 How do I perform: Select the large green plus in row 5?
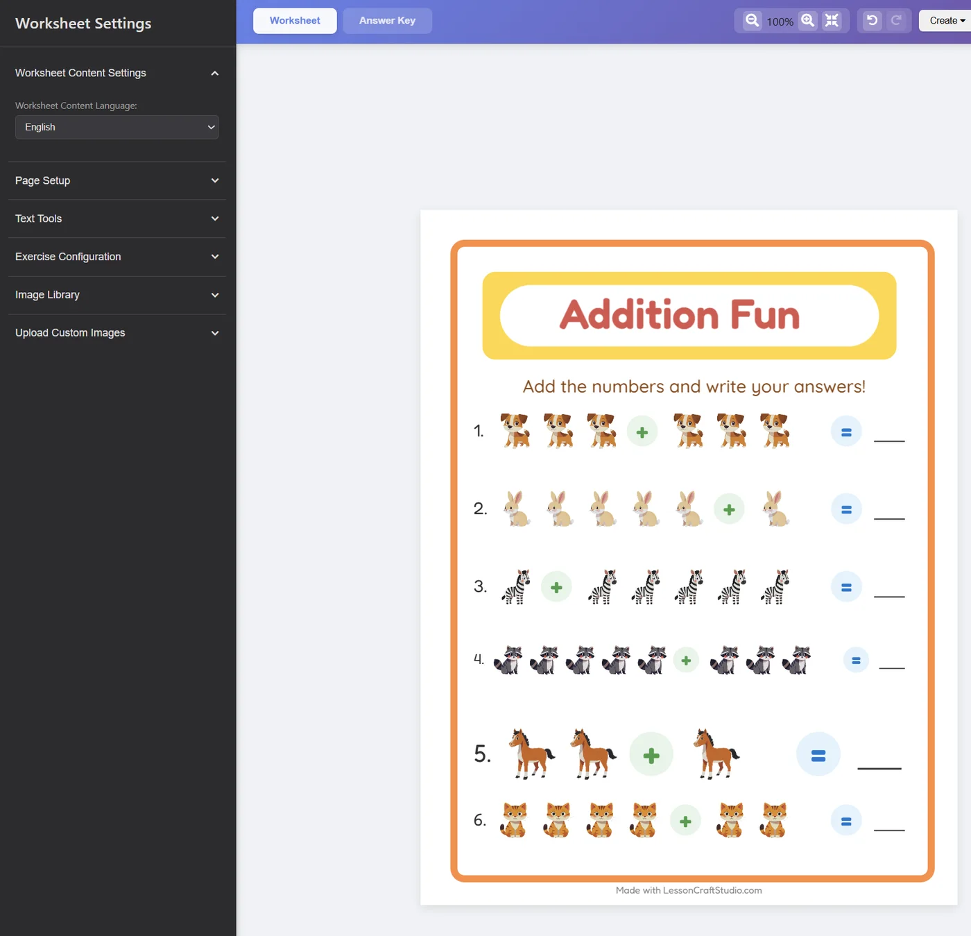[x=651, y=755]
